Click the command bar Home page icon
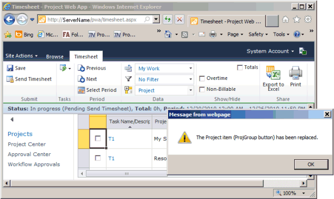Image resolution: width=334 pixels, height=199 pixels. [x=168, y=34]
